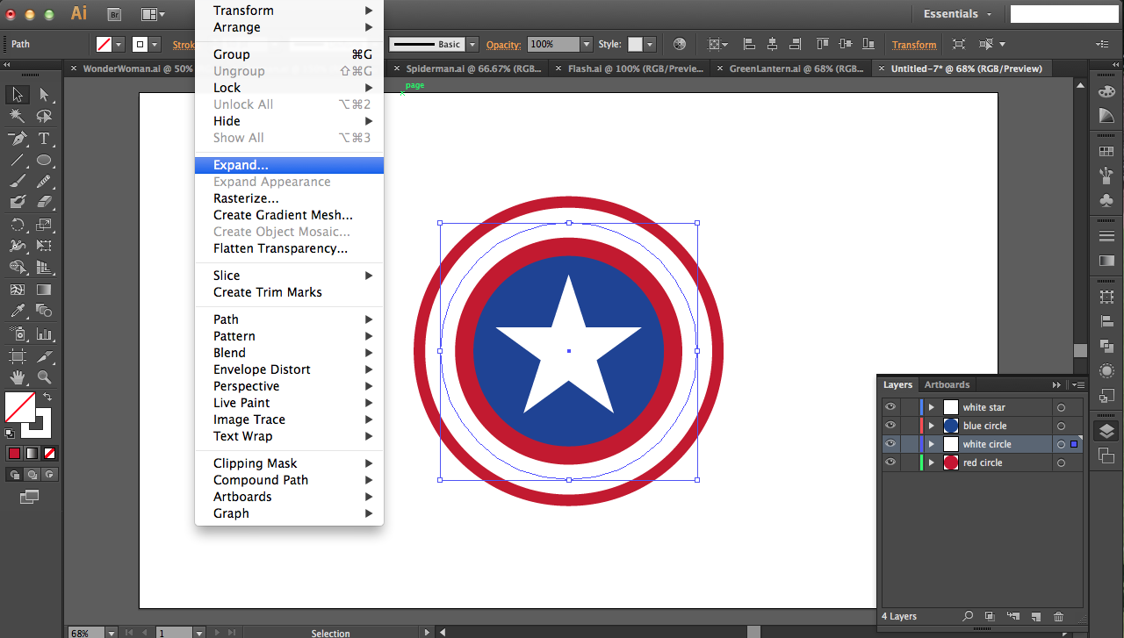This screenshot has height=638, width=1124.
Task: Click Horizontal Align Left icon
Action: click(x=750, y=44)
